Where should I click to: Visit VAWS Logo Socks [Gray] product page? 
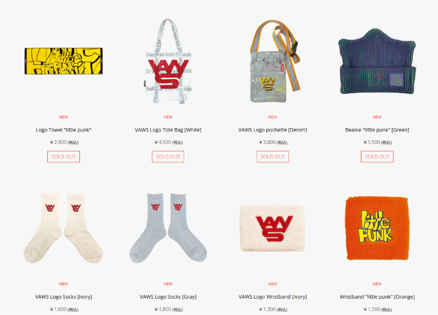click(x=168, y=297)
